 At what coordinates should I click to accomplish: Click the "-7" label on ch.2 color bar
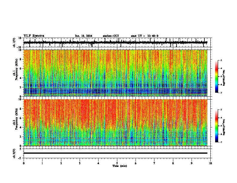(x=221, y=142)
